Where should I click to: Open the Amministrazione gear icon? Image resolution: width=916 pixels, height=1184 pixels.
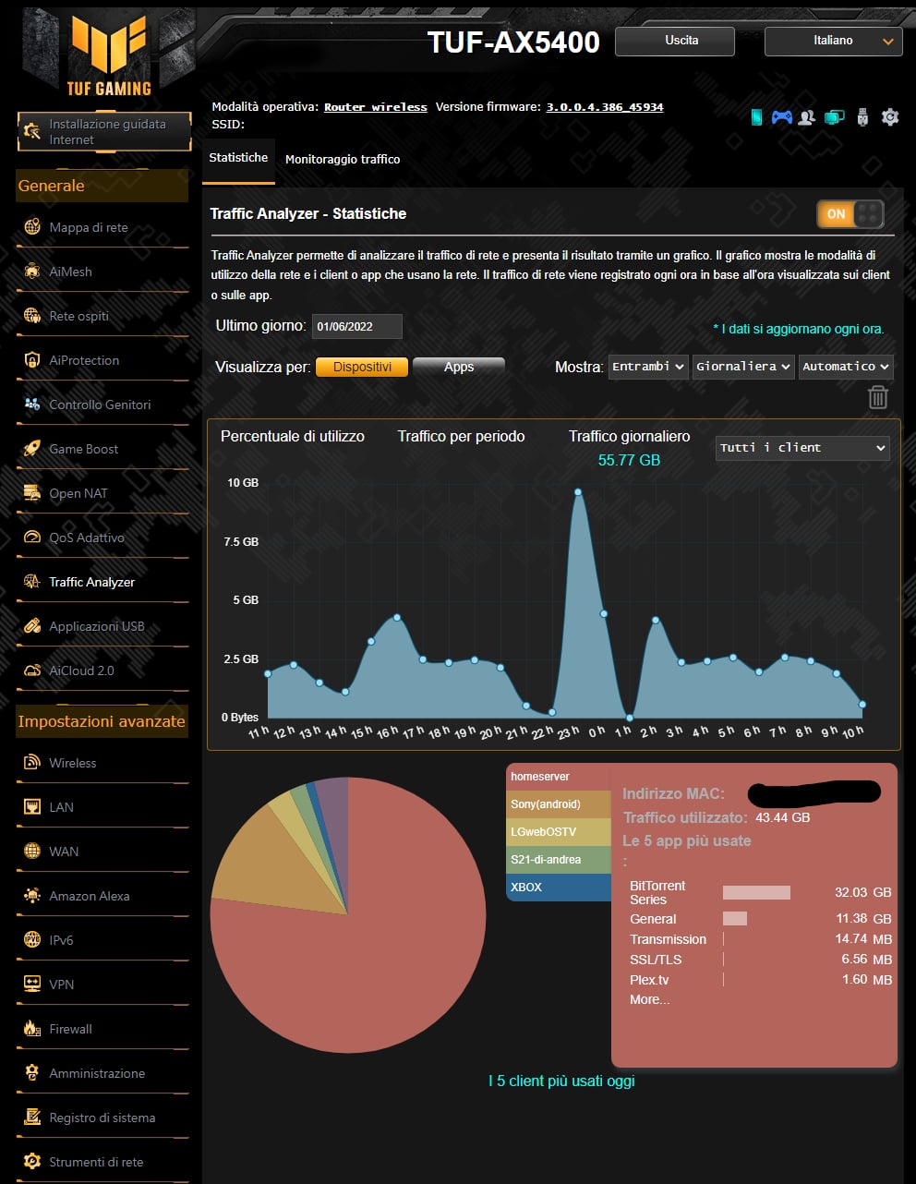click(32, 1072)
